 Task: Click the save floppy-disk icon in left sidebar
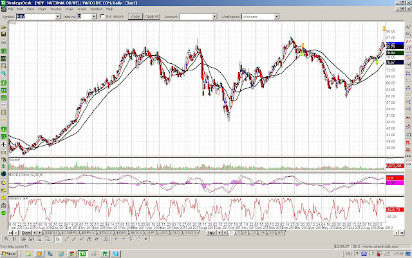pos(4,34)
